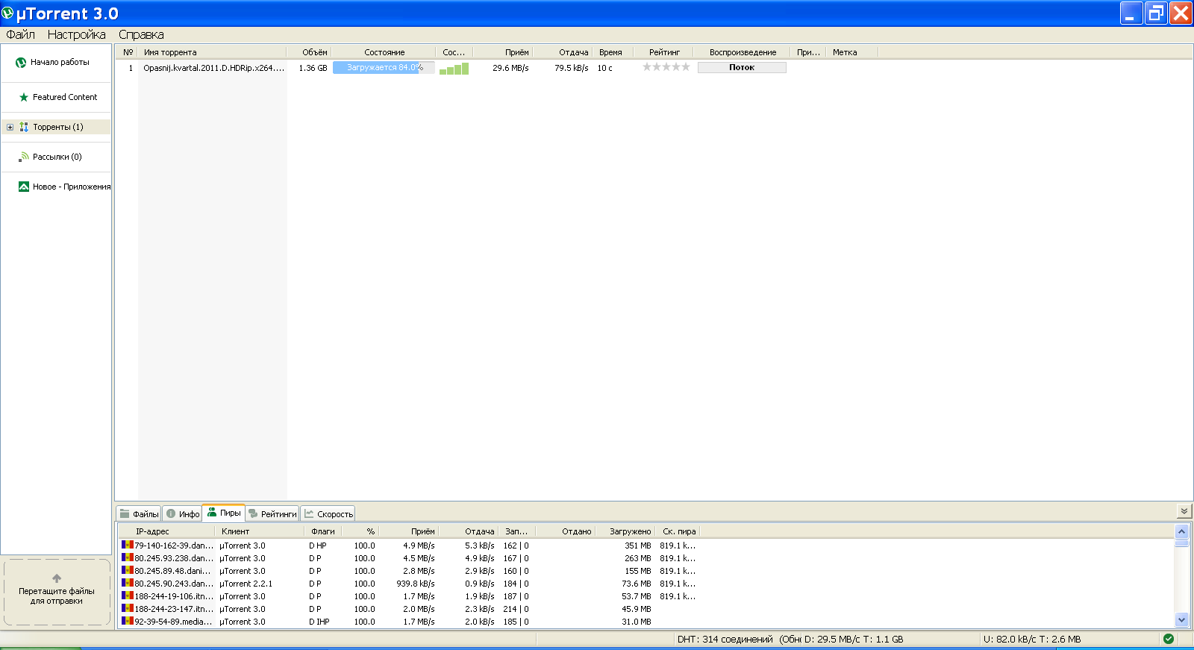Rate the torrent using the star rating
1194x650 pixels.
coord(666,67)
